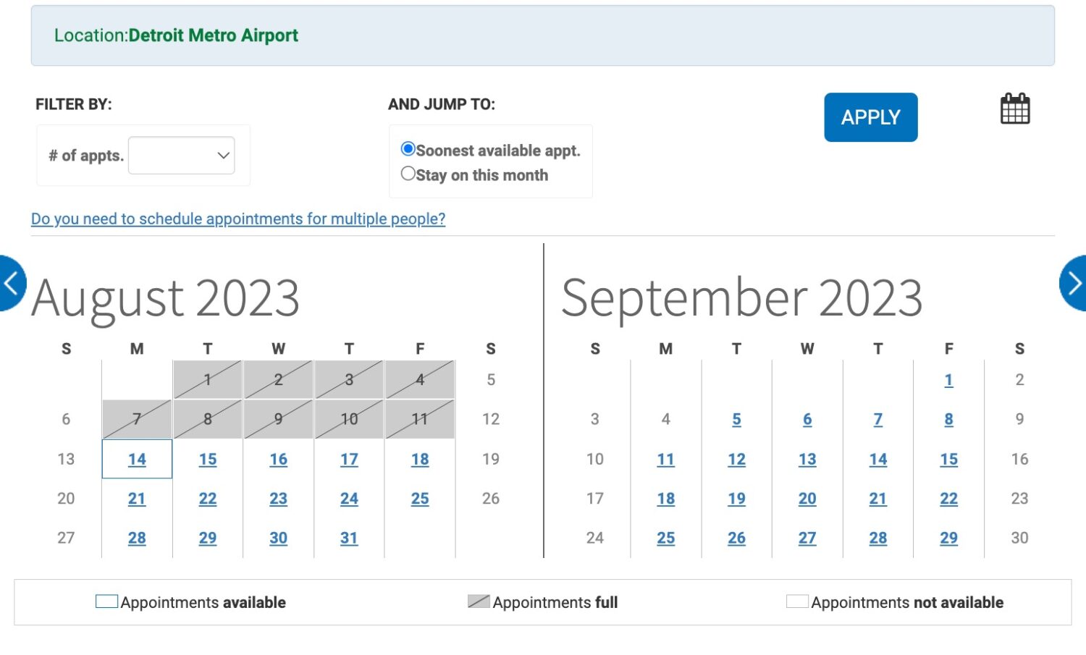Select 'Soonest available appt.' radio option
Image resolution: width=1086 pixels, height=655 pixels.
pyautogui.click(x=408, y=149)
